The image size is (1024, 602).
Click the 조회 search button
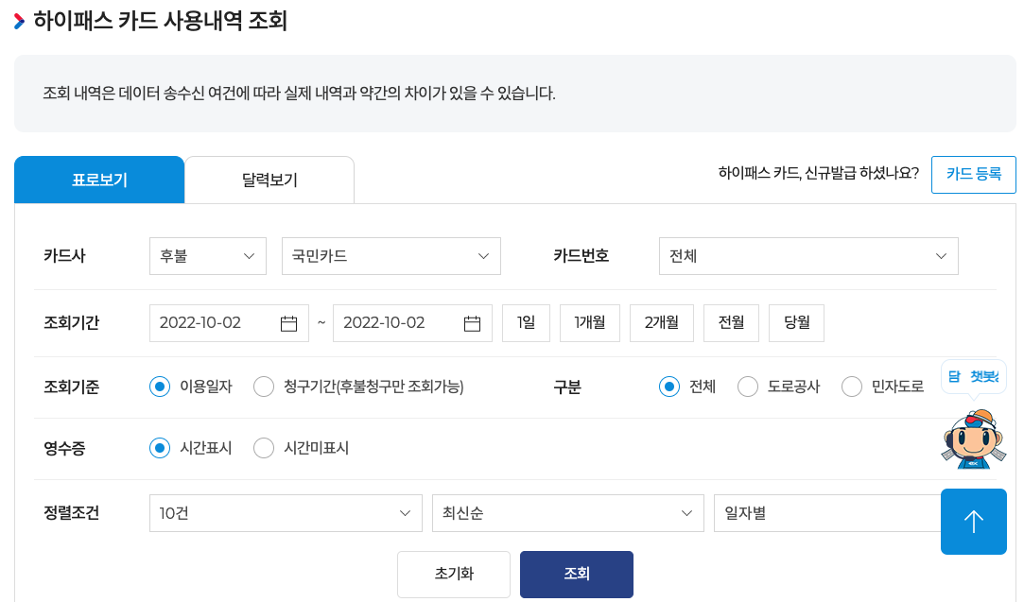tap(576, 574)
